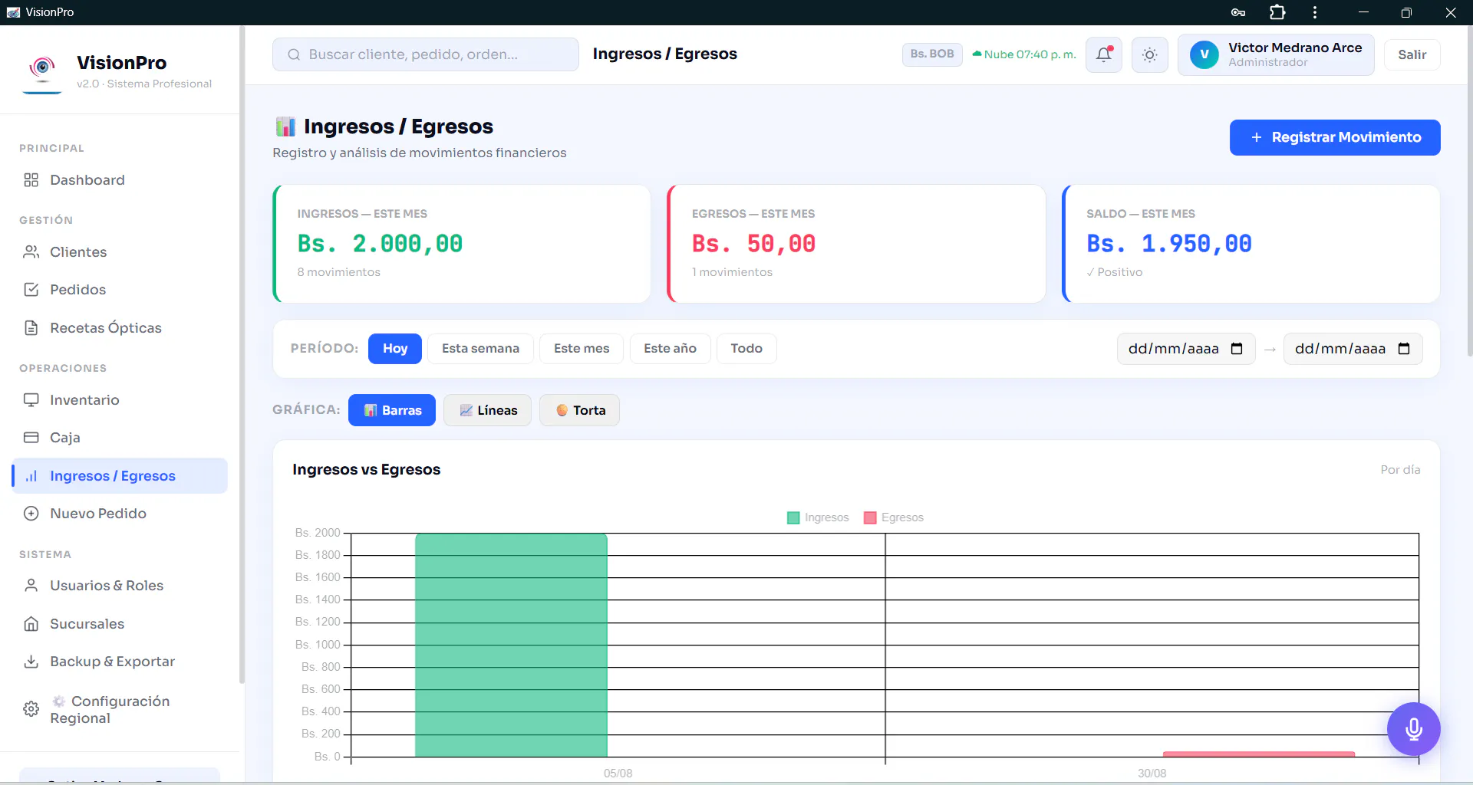
Task: Click the Caja card icon
Action: (31, 438)
